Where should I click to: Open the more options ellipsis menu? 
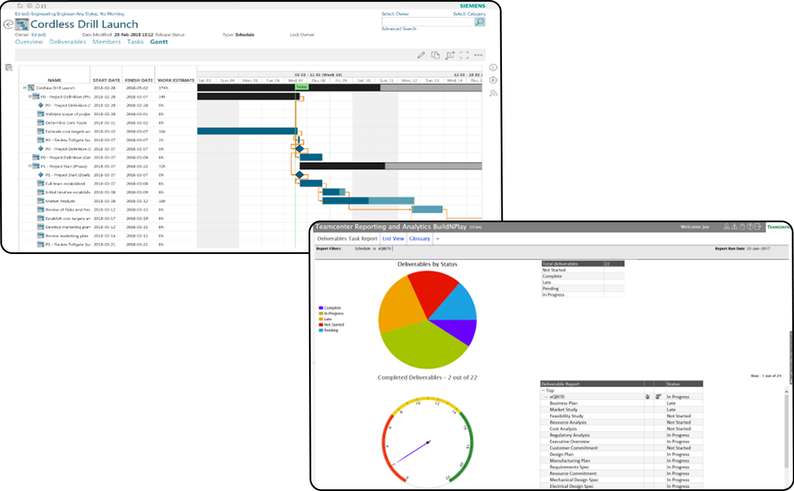point(478,55)
